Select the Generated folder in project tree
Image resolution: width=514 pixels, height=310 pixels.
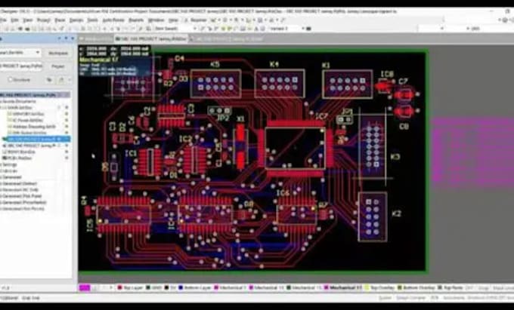12,177
